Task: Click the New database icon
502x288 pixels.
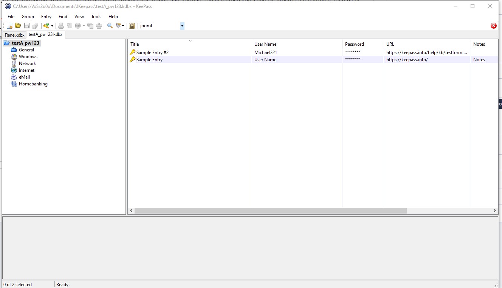Action: click(x=9, y=26)
